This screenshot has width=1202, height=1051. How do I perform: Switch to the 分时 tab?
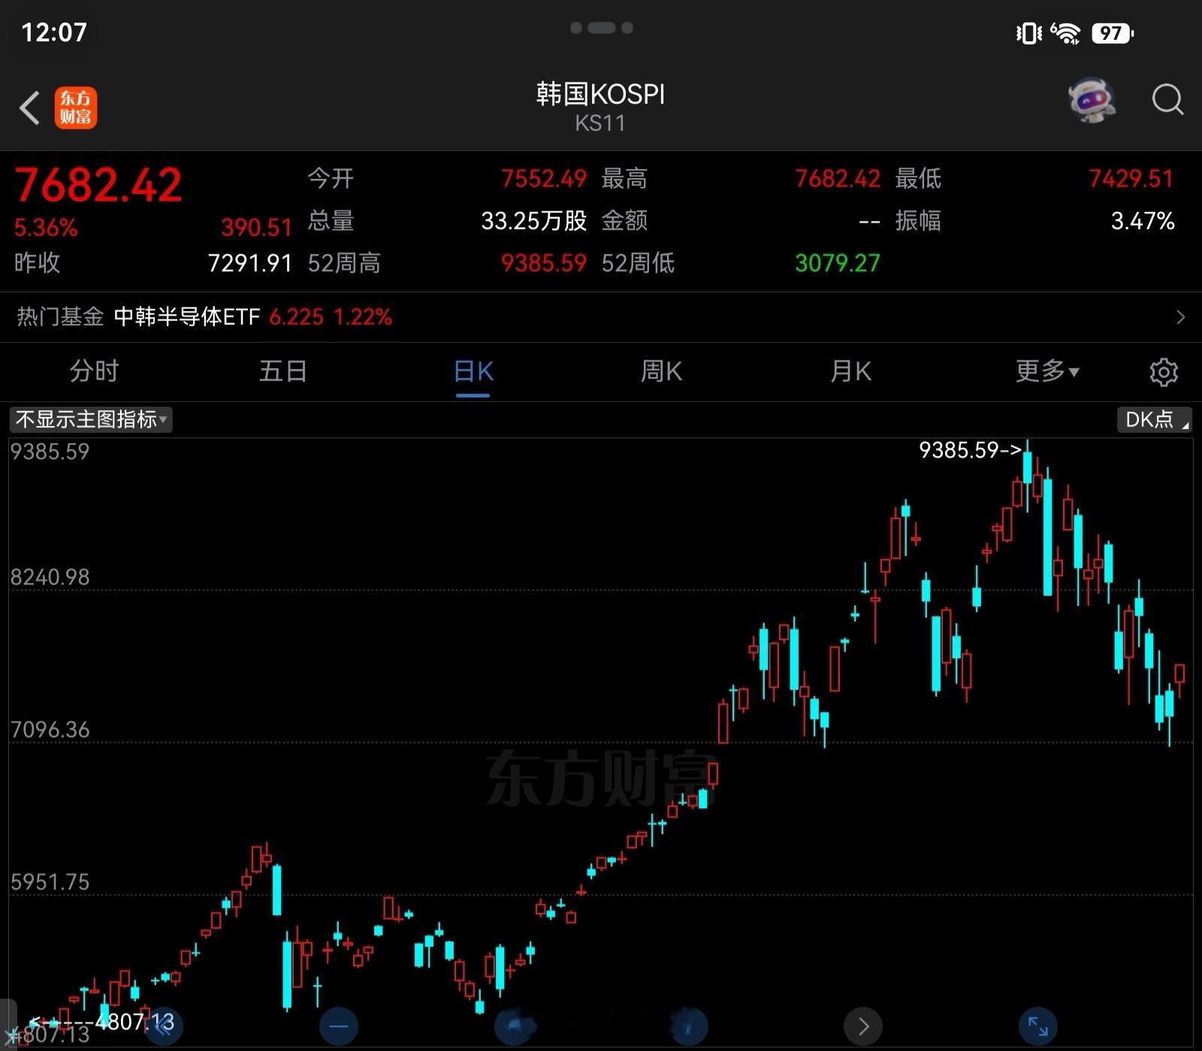pos(94,371)
